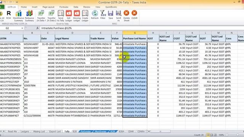This screenshot has height=137, width=244.
Task: Open the QuickBooks ribbon tab
Action: click(x=111, y=7)
